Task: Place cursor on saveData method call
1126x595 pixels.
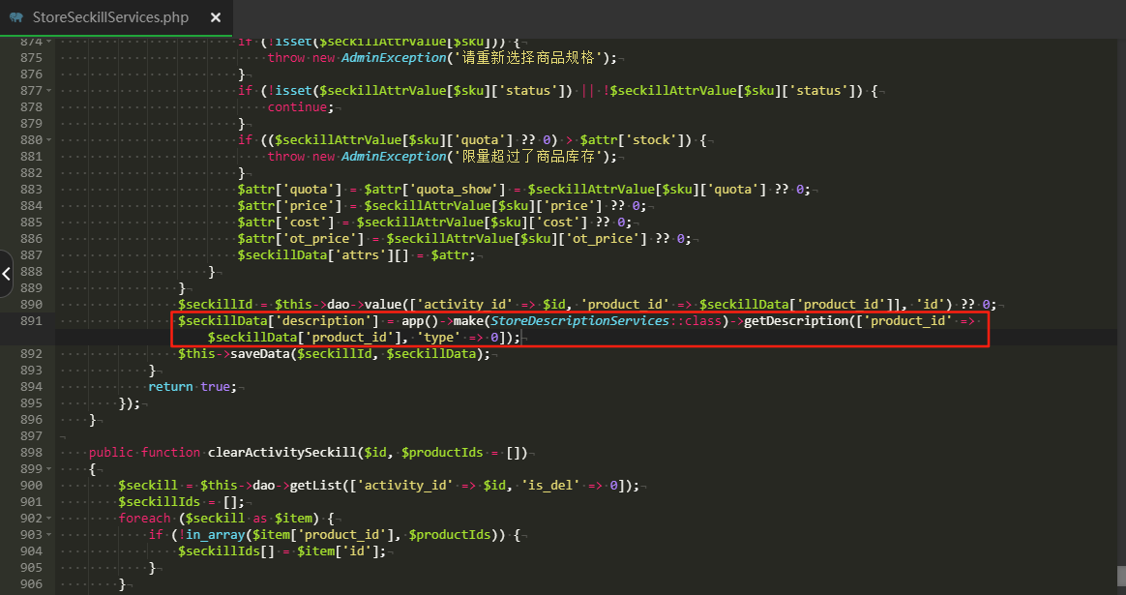Action: point(260,354)
